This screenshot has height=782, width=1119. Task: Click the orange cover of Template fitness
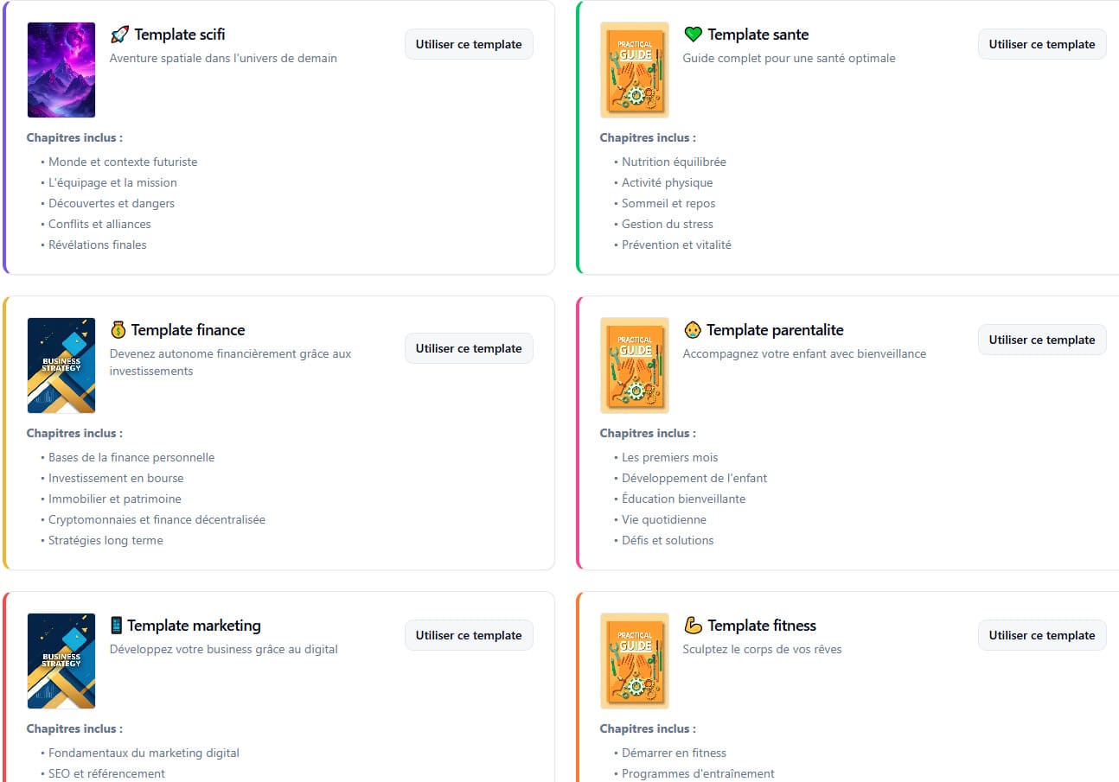pyautogui.click(x=634, y=660)
